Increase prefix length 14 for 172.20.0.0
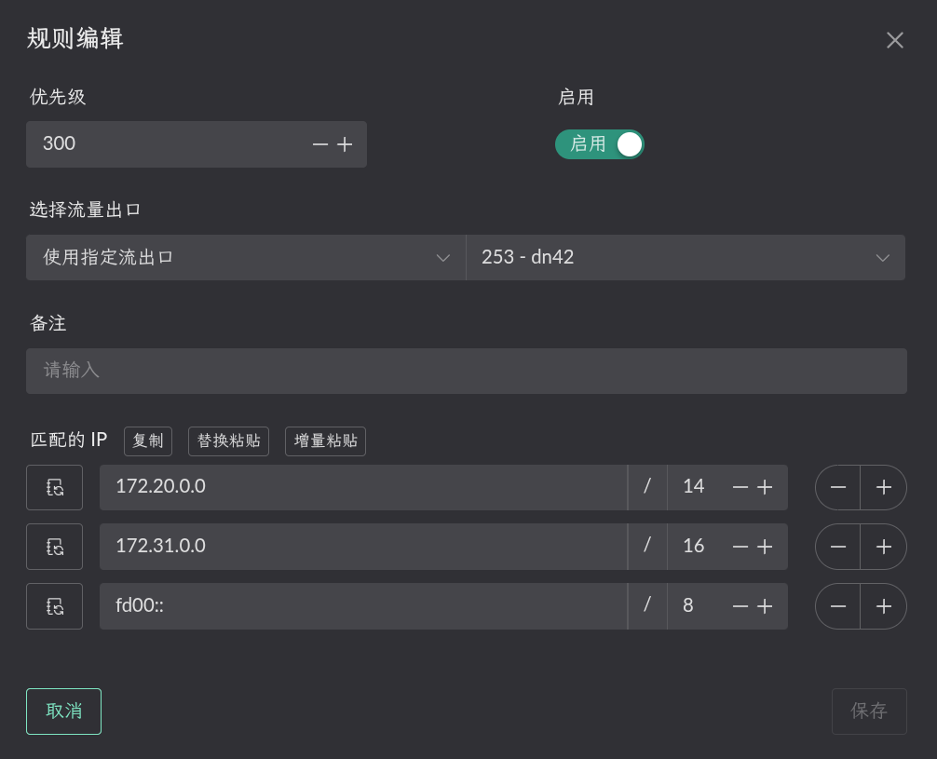 [765, 487]
